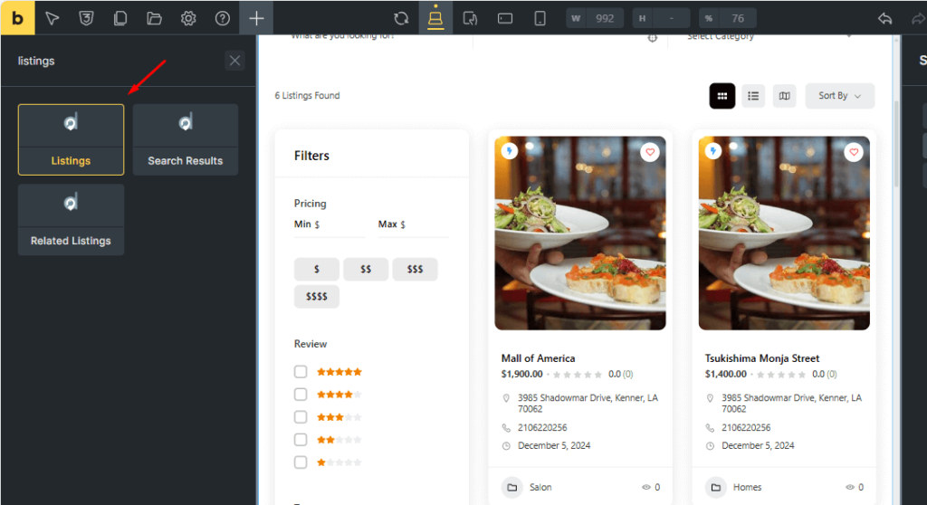Click the 6 Listings Found text

[x=308, y=96]
